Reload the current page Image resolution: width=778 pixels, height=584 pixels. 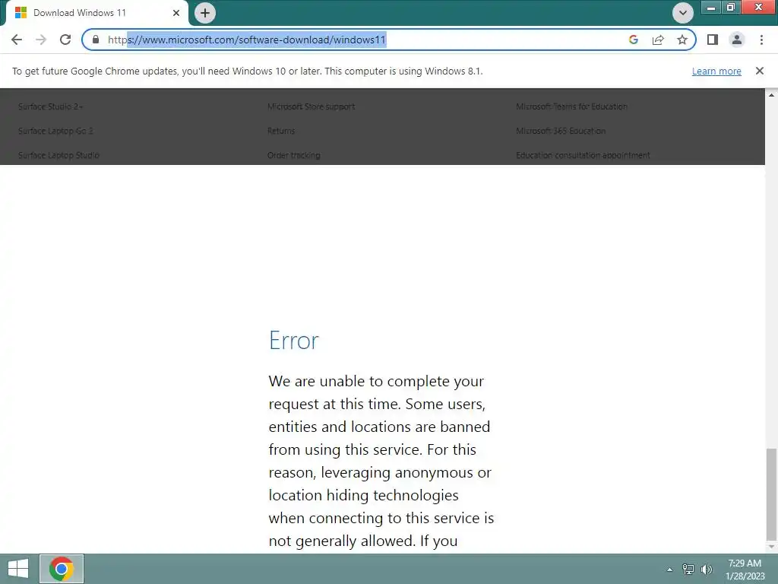click(65, 40)
